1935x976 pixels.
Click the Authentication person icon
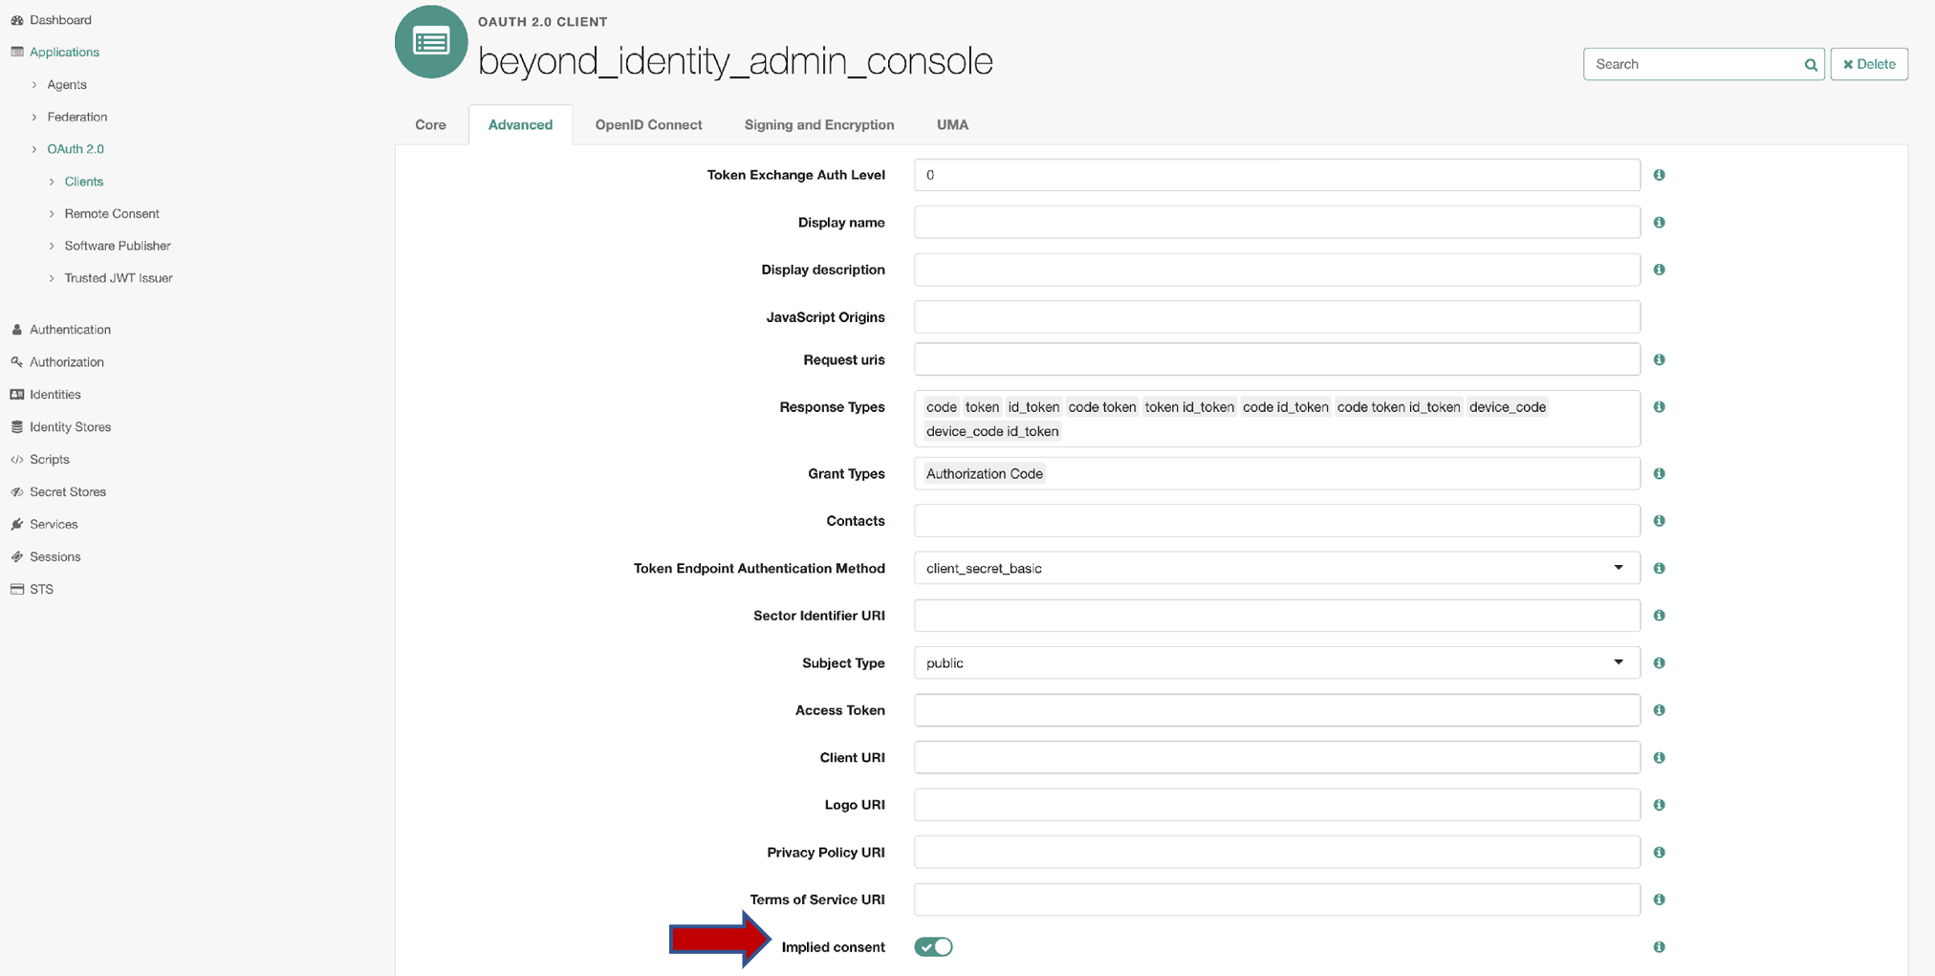(16, 330)
